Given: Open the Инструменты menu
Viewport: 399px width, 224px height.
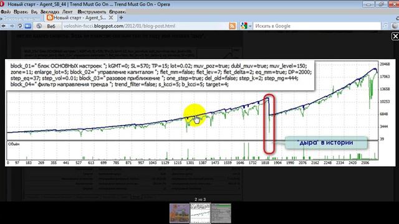Looking at the screenshot, I should click(x=92, y=12).
